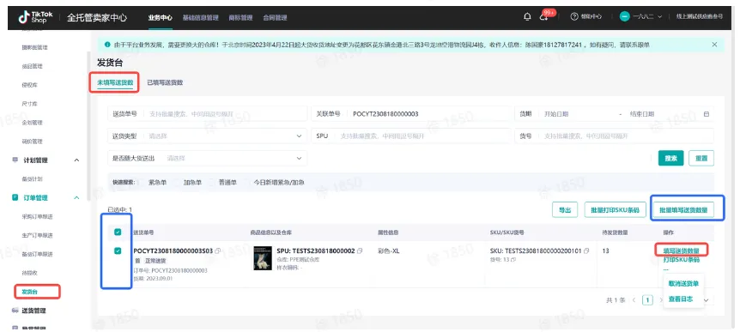Open 商标管理 top navigation item
The image size is (746, 332).
pyautogui.click(x=240, y=18)
